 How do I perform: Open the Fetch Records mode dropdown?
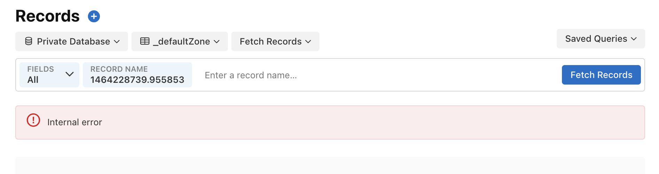275,41
